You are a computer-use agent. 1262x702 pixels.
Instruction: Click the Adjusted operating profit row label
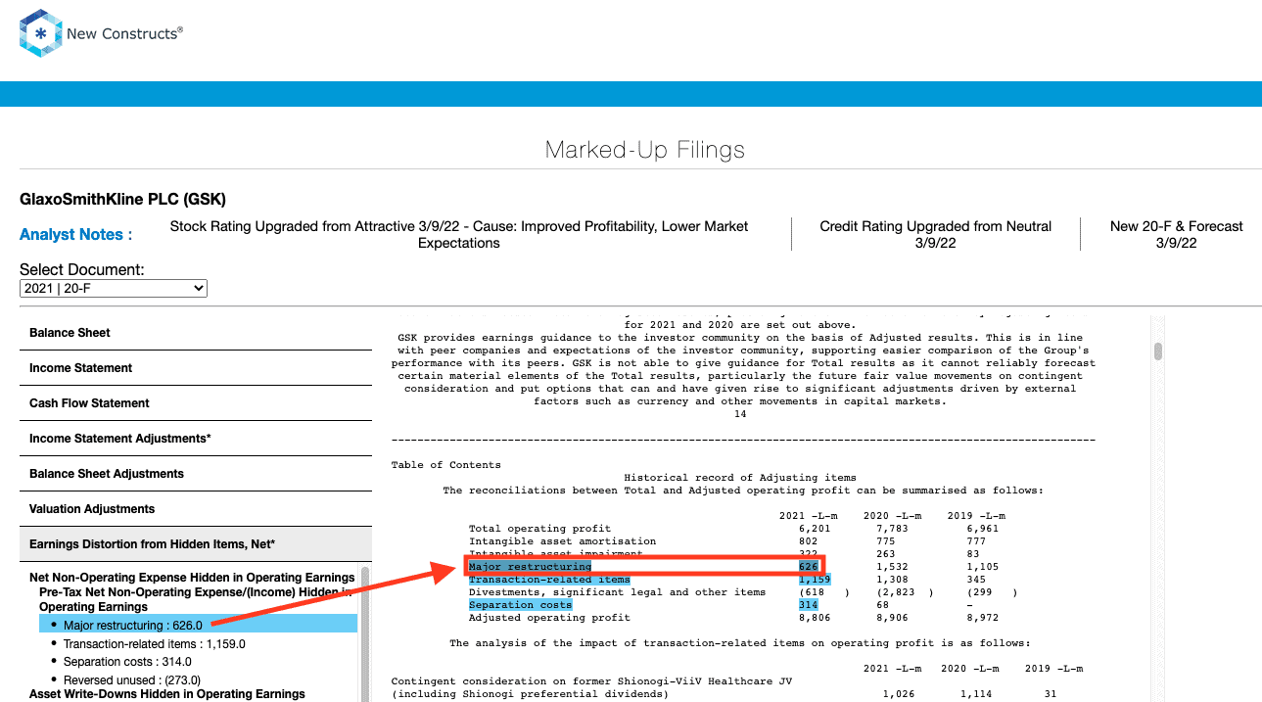pos(549,618)
